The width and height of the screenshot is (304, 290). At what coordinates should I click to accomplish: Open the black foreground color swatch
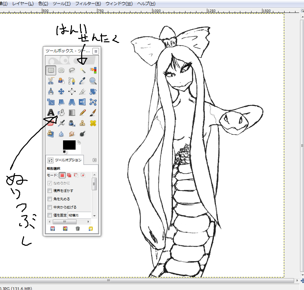click(x=69, y=145)
